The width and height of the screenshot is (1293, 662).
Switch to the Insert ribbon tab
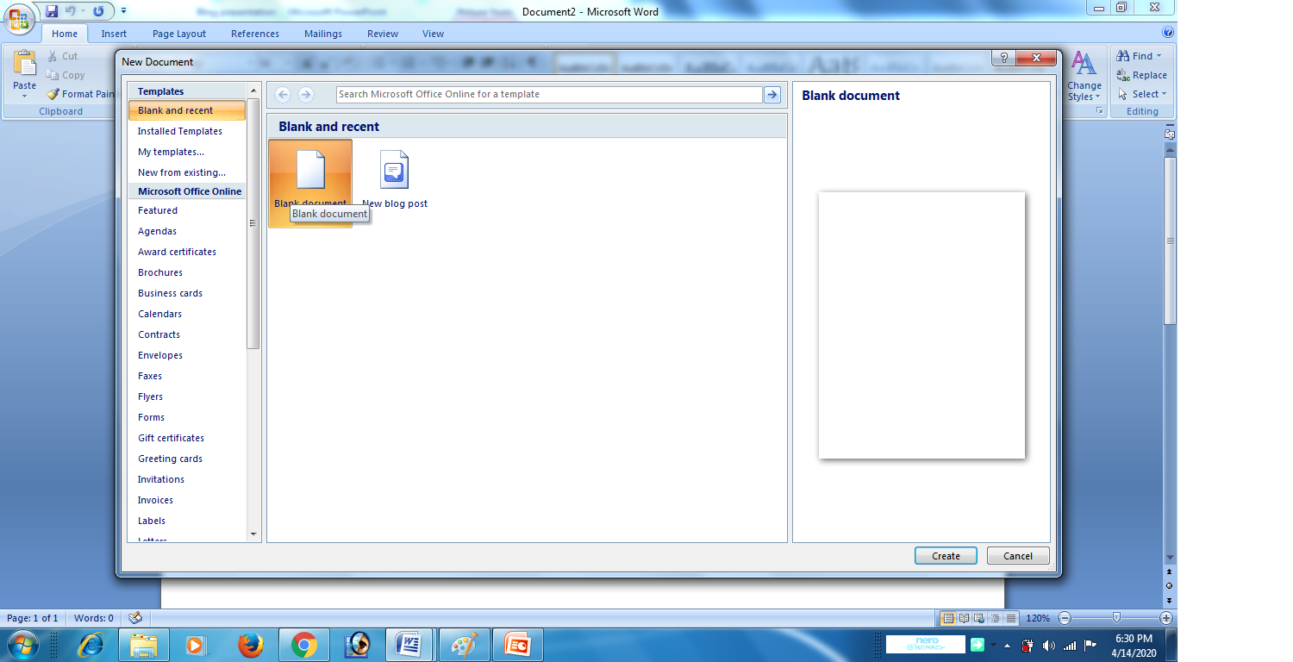[114, 34]
